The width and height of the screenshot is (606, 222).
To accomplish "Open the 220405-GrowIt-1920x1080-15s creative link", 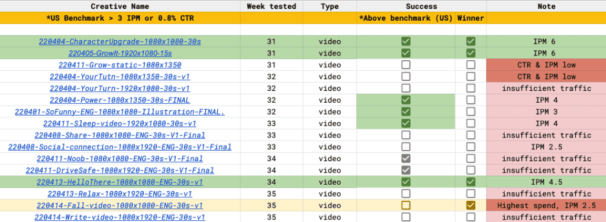I will click(x=120, y=53).
